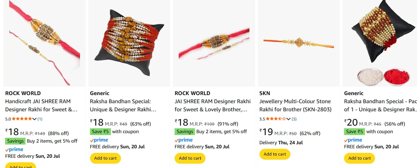Click the Save ₹5 coupon badge on the Generic ₹18 rakhi
The width and height of the screenshot is (417, 168).
click(x=100, y=132)
